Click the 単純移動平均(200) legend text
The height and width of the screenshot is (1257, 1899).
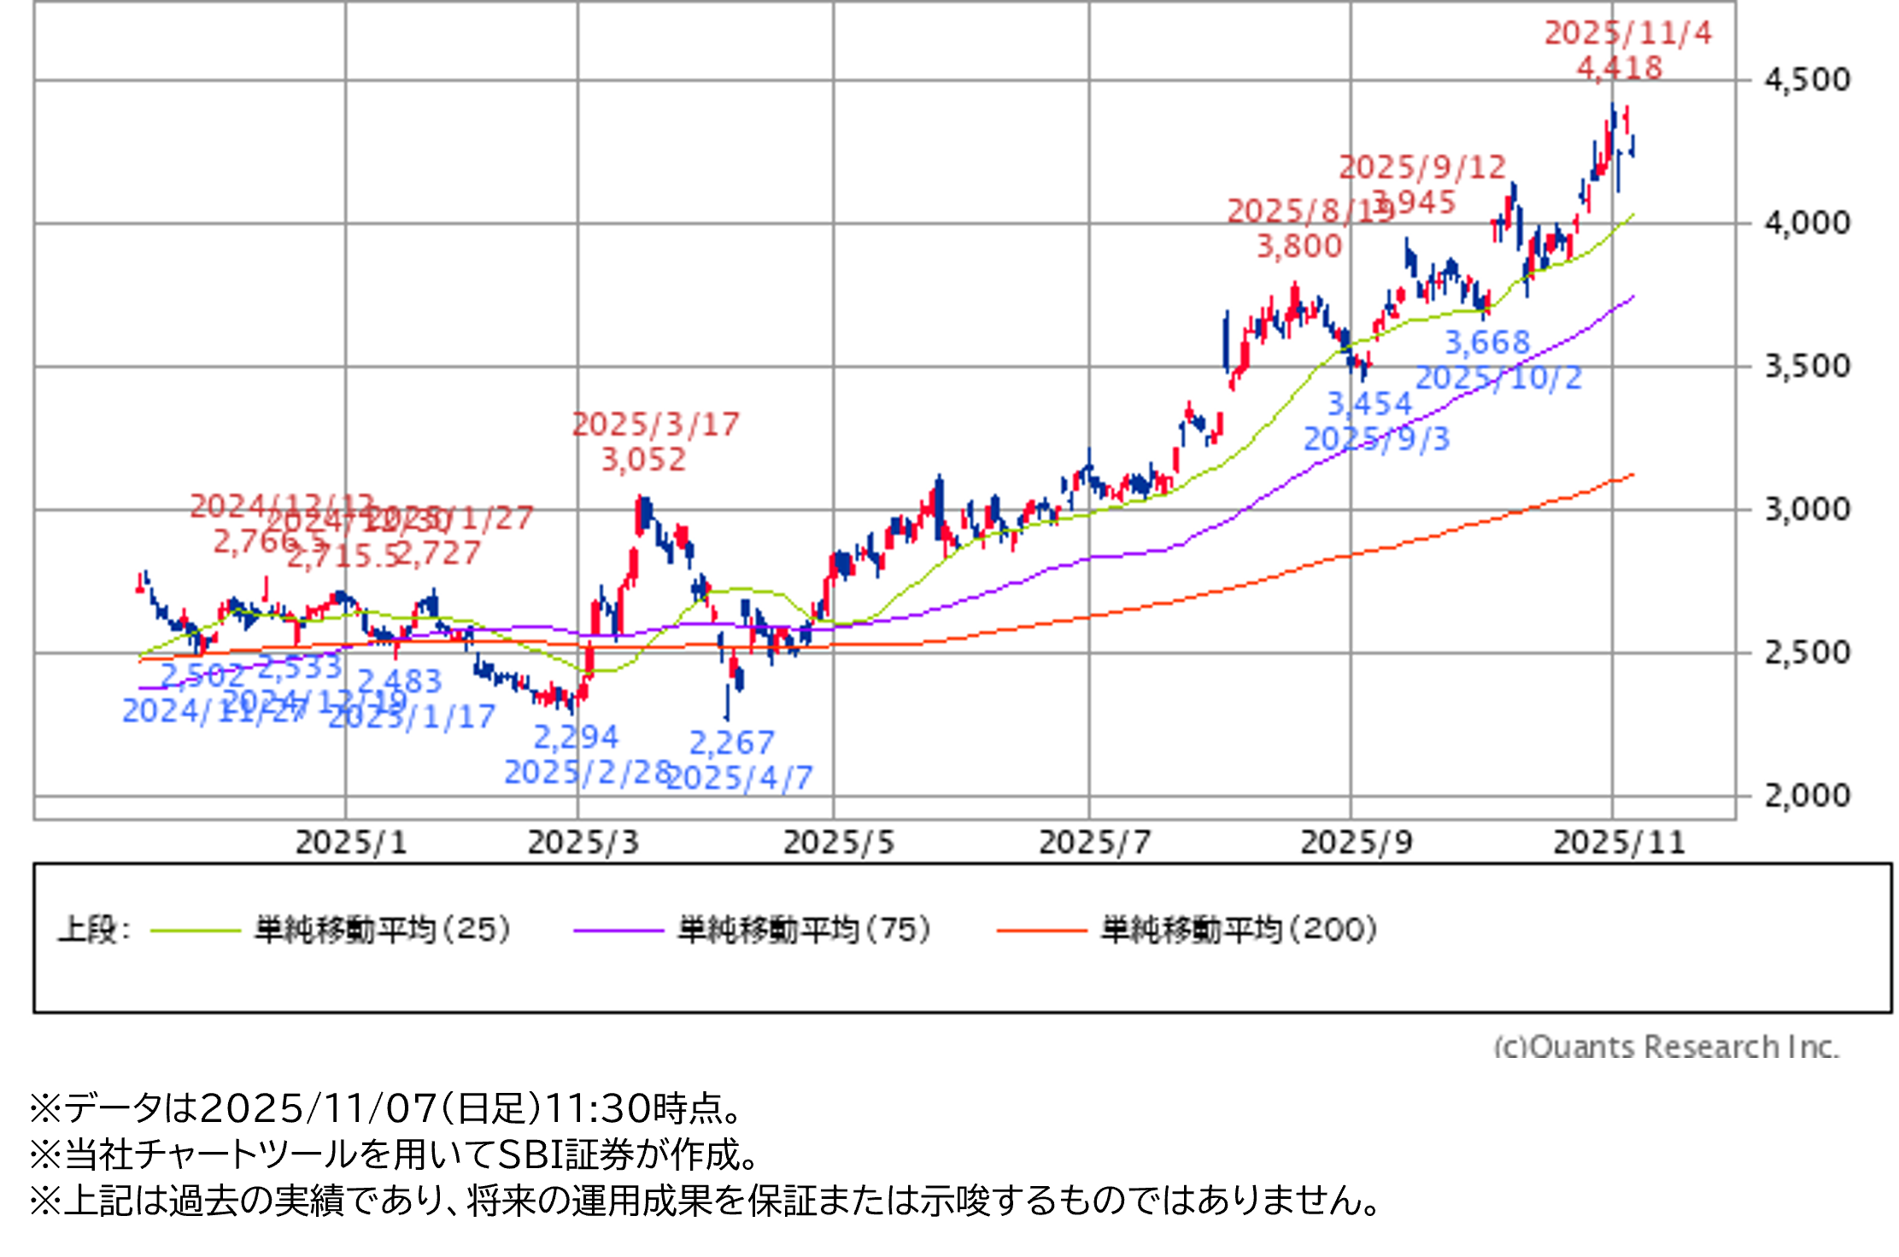point(1239,930)
